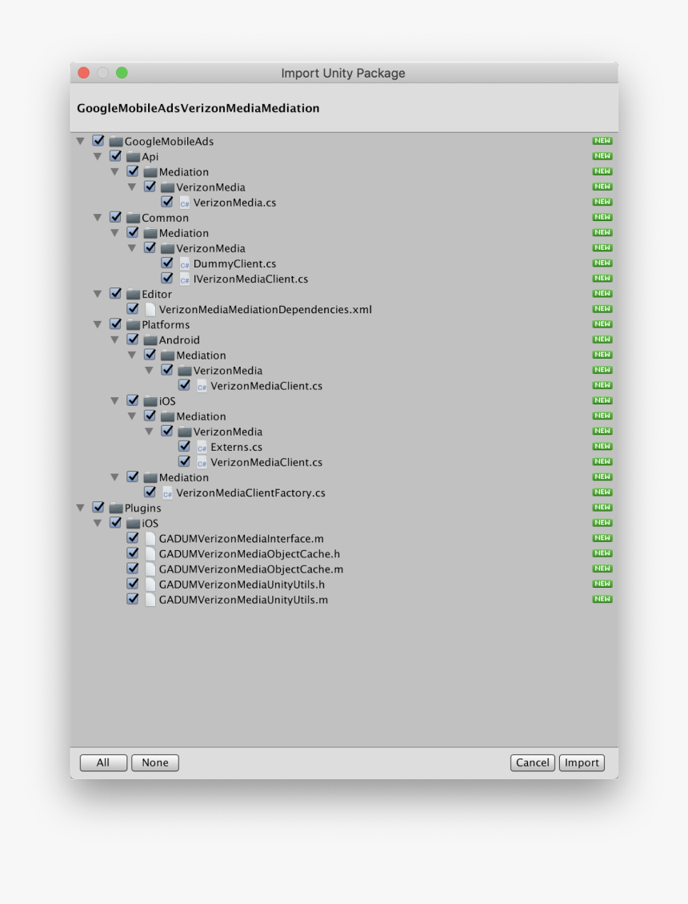Toggle the Externs.cs checkbox
The width and height of the screenshot is (688, 904).
pyautogui.click(x=184, y=446)
